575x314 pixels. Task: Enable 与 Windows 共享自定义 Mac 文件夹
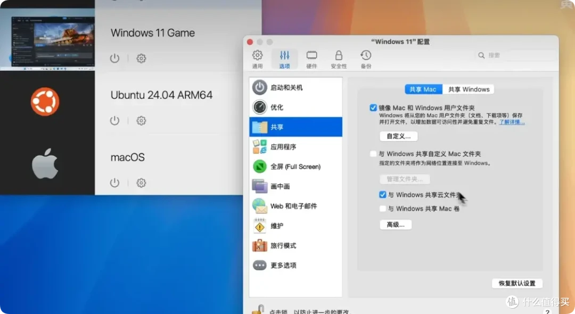(373, 153)
